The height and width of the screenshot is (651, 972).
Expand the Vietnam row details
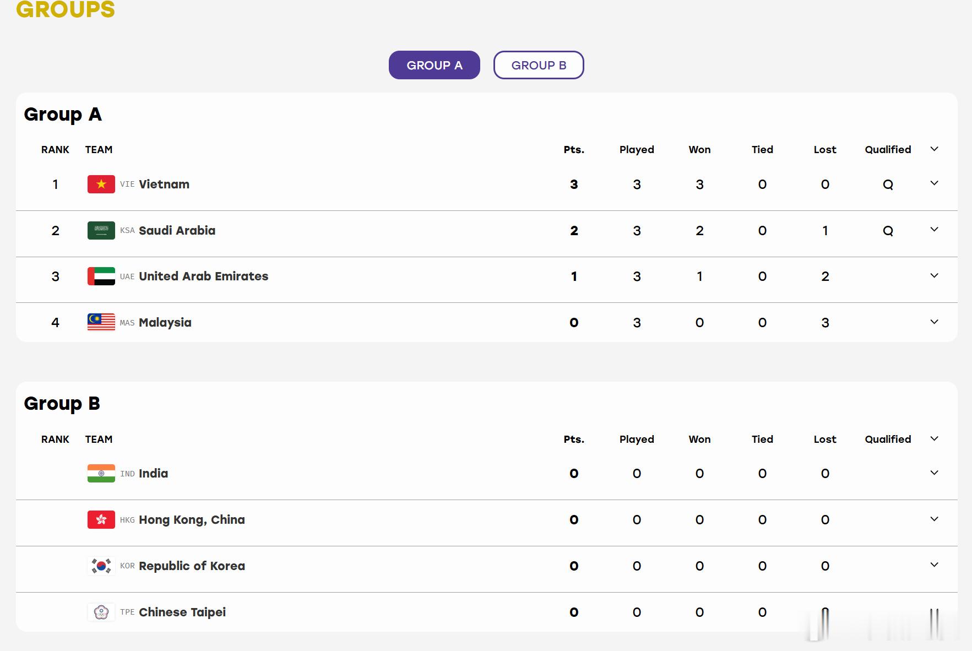point(934,183)
